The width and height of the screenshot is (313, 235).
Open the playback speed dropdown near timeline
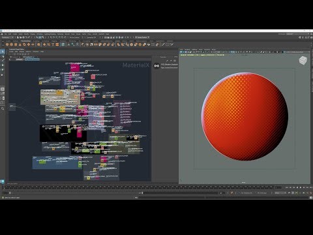(x=280, y=193)
